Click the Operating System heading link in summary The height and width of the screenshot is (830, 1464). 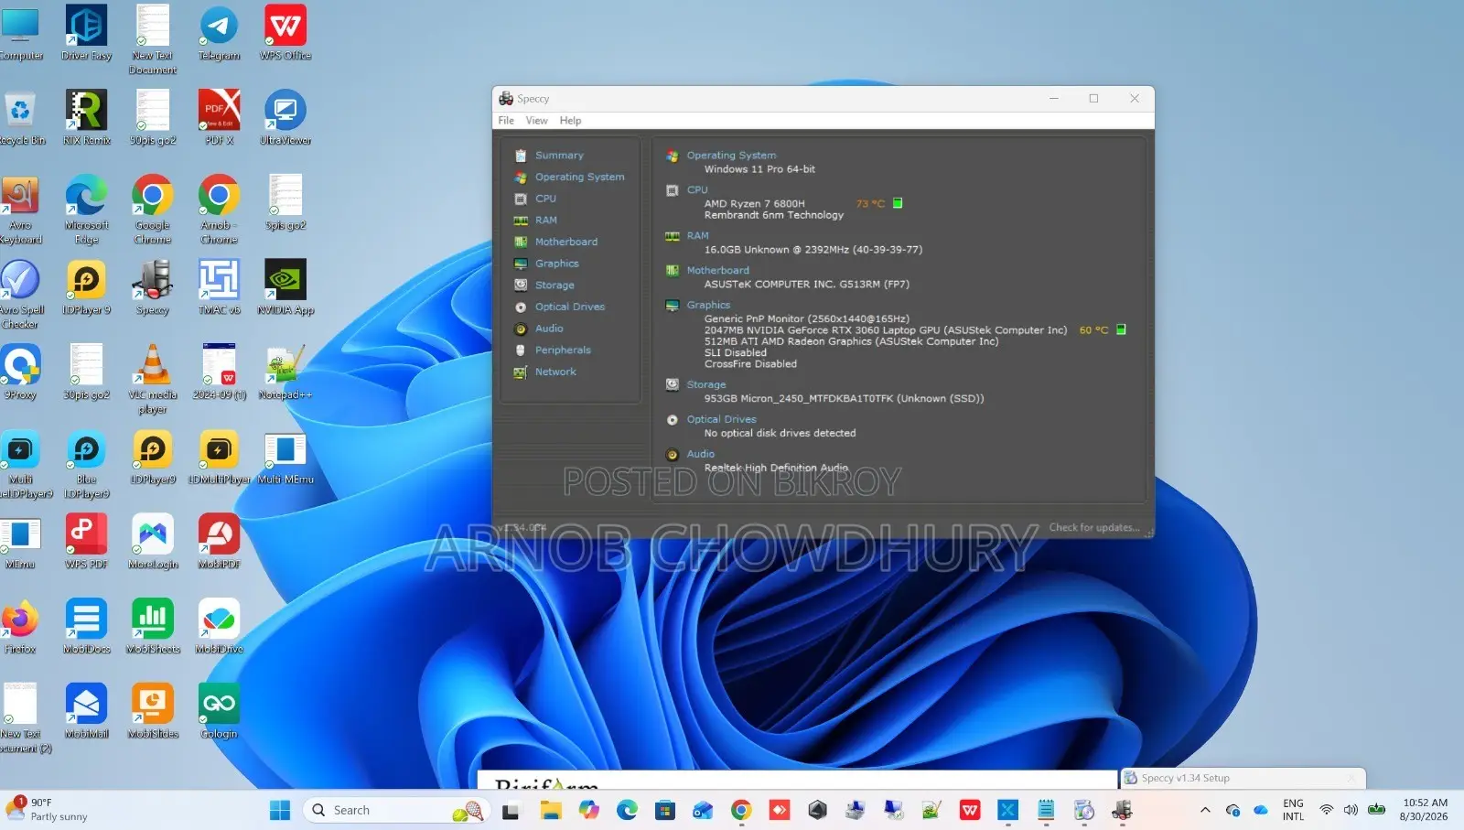(x=731, y=156)
